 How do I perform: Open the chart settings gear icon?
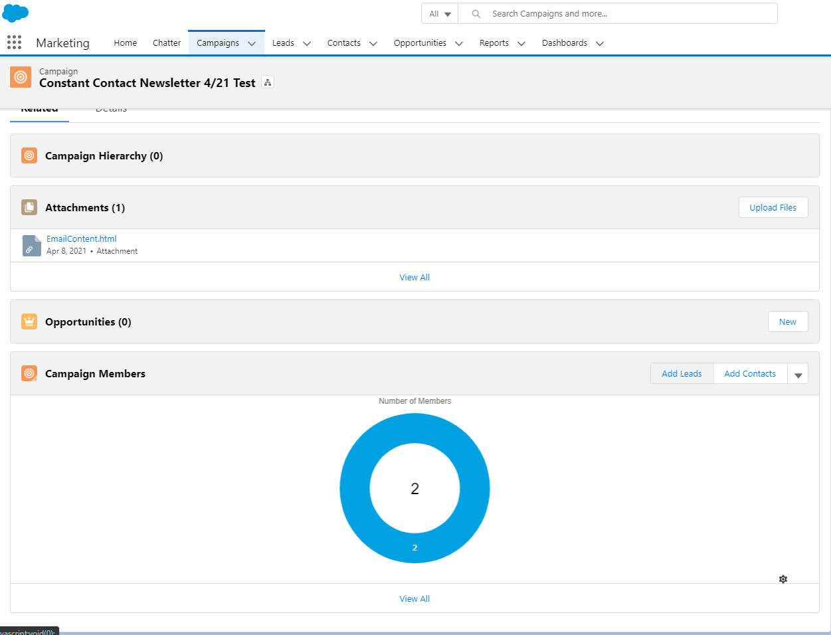click(783, 579)
